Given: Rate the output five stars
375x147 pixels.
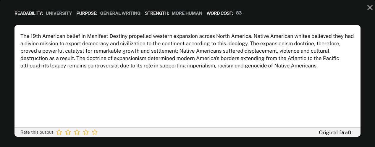Looking at the screenshot, I should click(x=95, y=132).
